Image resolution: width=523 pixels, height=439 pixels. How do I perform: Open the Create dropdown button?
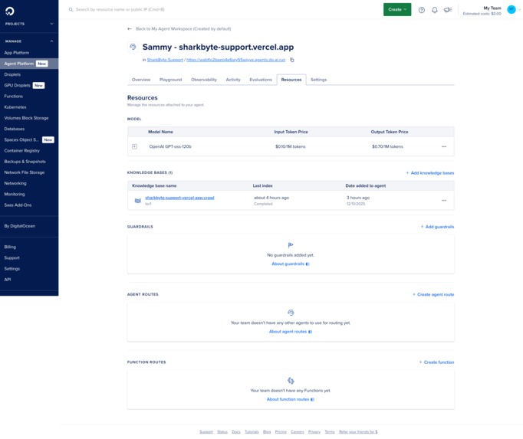click(x=397, y=10)
